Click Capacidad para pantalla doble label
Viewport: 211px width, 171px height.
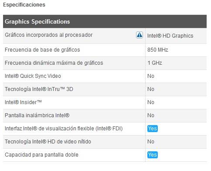coord(41,155)
